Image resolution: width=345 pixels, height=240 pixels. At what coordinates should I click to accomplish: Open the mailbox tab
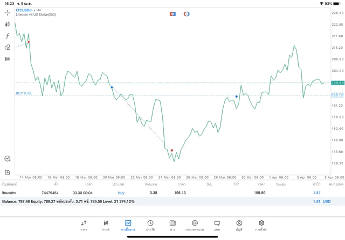195,226
